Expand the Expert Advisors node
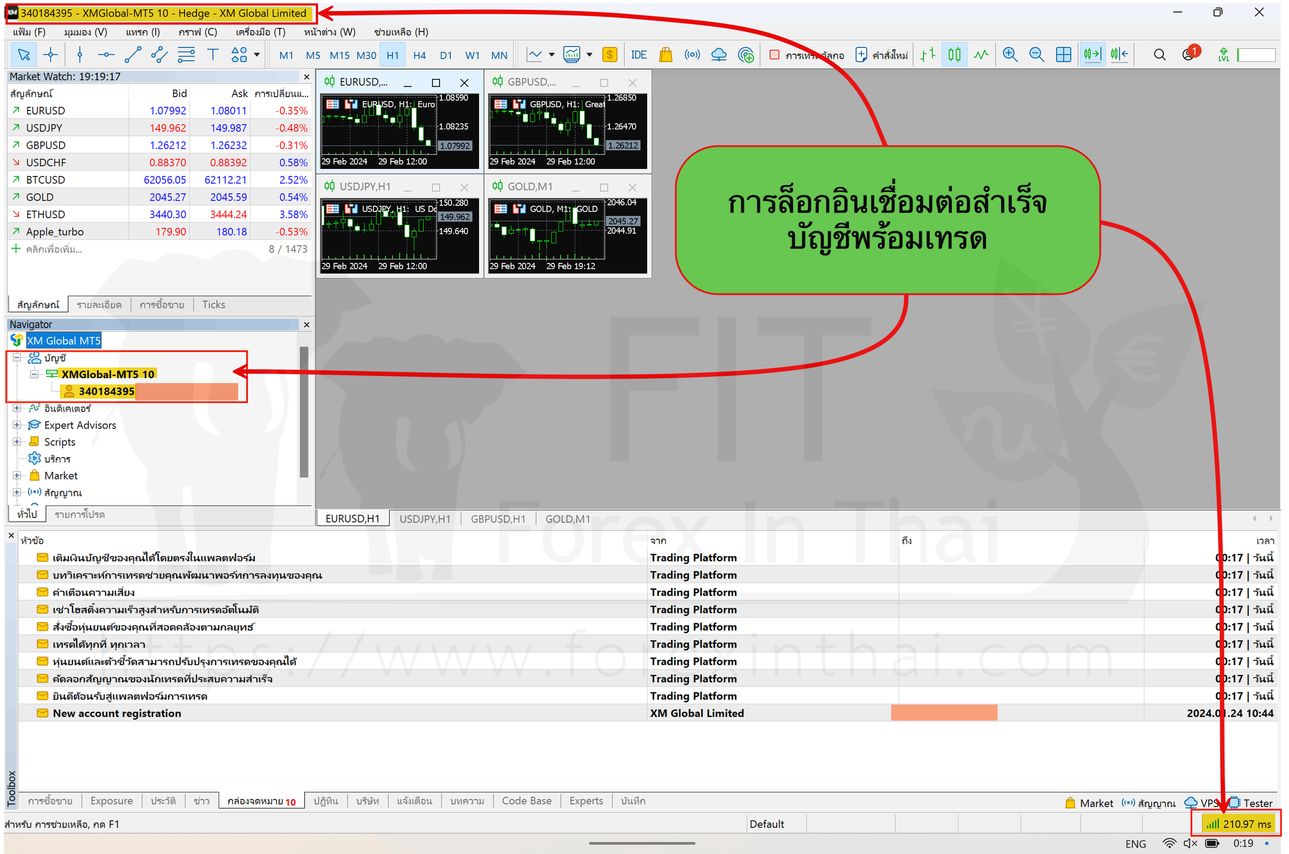This screenshot has width=1289, height=854. coord(17,425)
